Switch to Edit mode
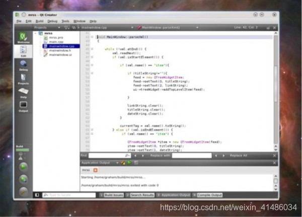The image size is (302, 217). [x=23, y=51]
